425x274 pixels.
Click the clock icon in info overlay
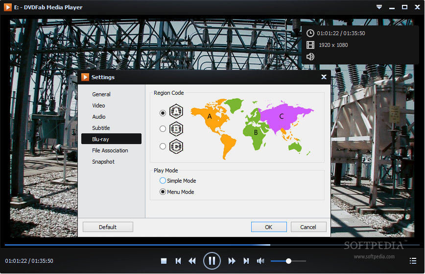(x=310, y=33)
